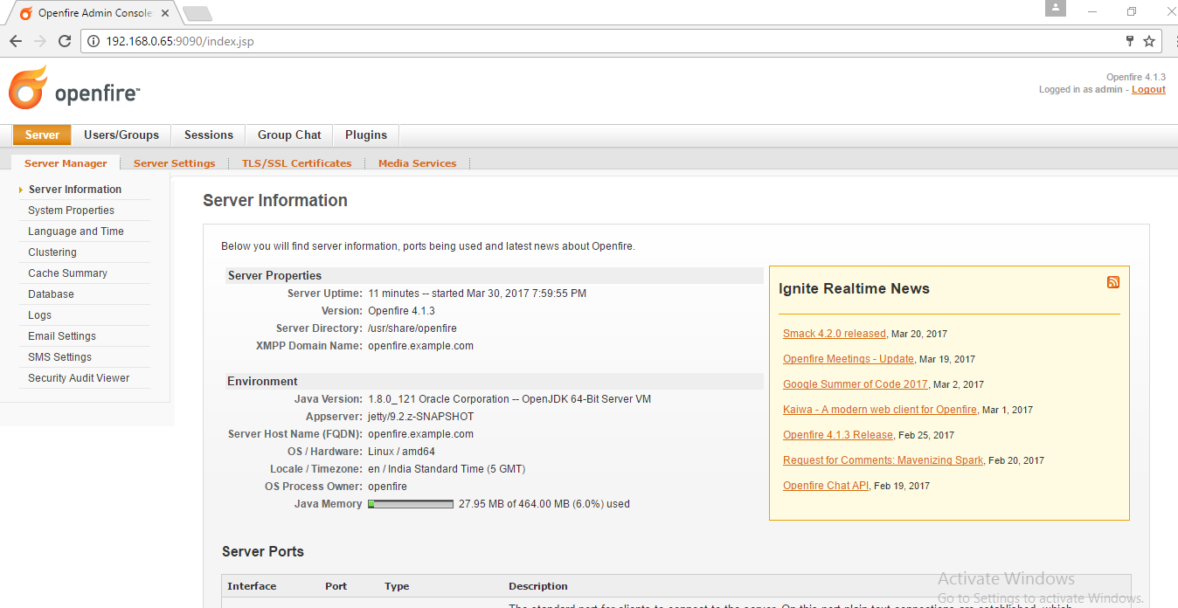
Task: Select Server Information in the sidebar
Action: point(75,190)
